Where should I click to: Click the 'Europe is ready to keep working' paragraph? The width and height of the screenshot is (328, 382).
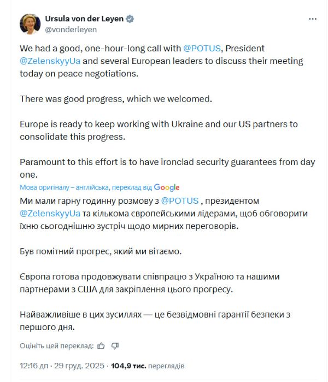coord(159,130)
